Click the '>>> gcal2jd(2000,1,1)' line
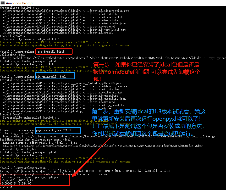Image resolution: width=226 pixels, height=190 pixels. pos(16,180)
